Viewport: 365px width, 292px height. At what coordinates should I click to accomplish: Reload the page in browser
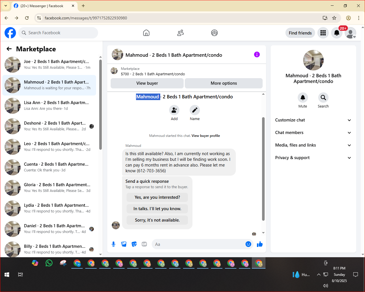[27, 18]
